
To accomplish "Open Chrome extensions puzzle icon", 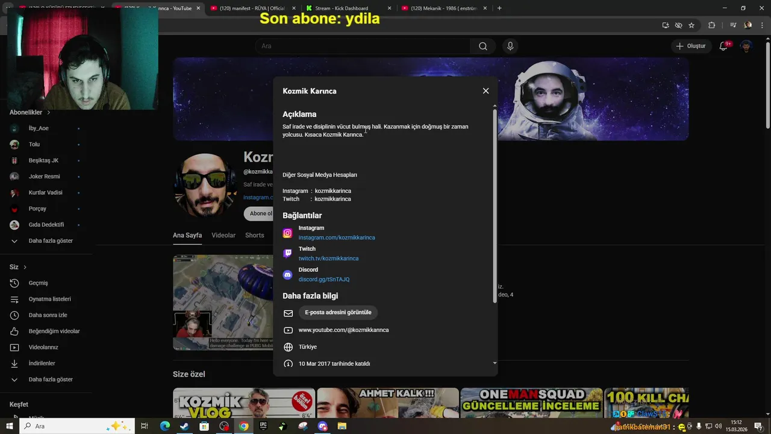I will point(712,25).
